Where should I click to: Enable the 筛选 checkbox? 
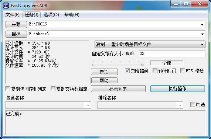pyautogui.click(x=193, y=104)
